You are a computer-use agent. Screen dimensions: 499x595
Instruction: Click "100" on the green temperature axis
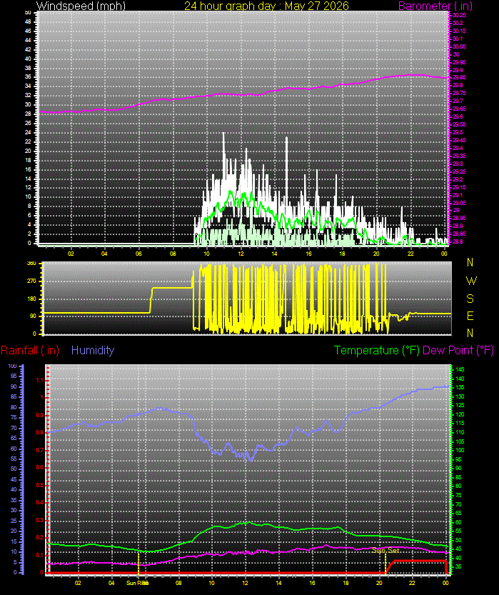pyautogui.click(x=460, y=451)
